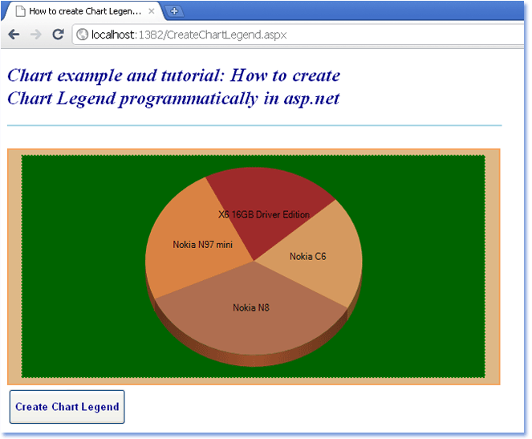Select the 'How to create Chart Legen...' tab
Image resolution: width=532 pixels, height=439 pixels.
point(83,11)
